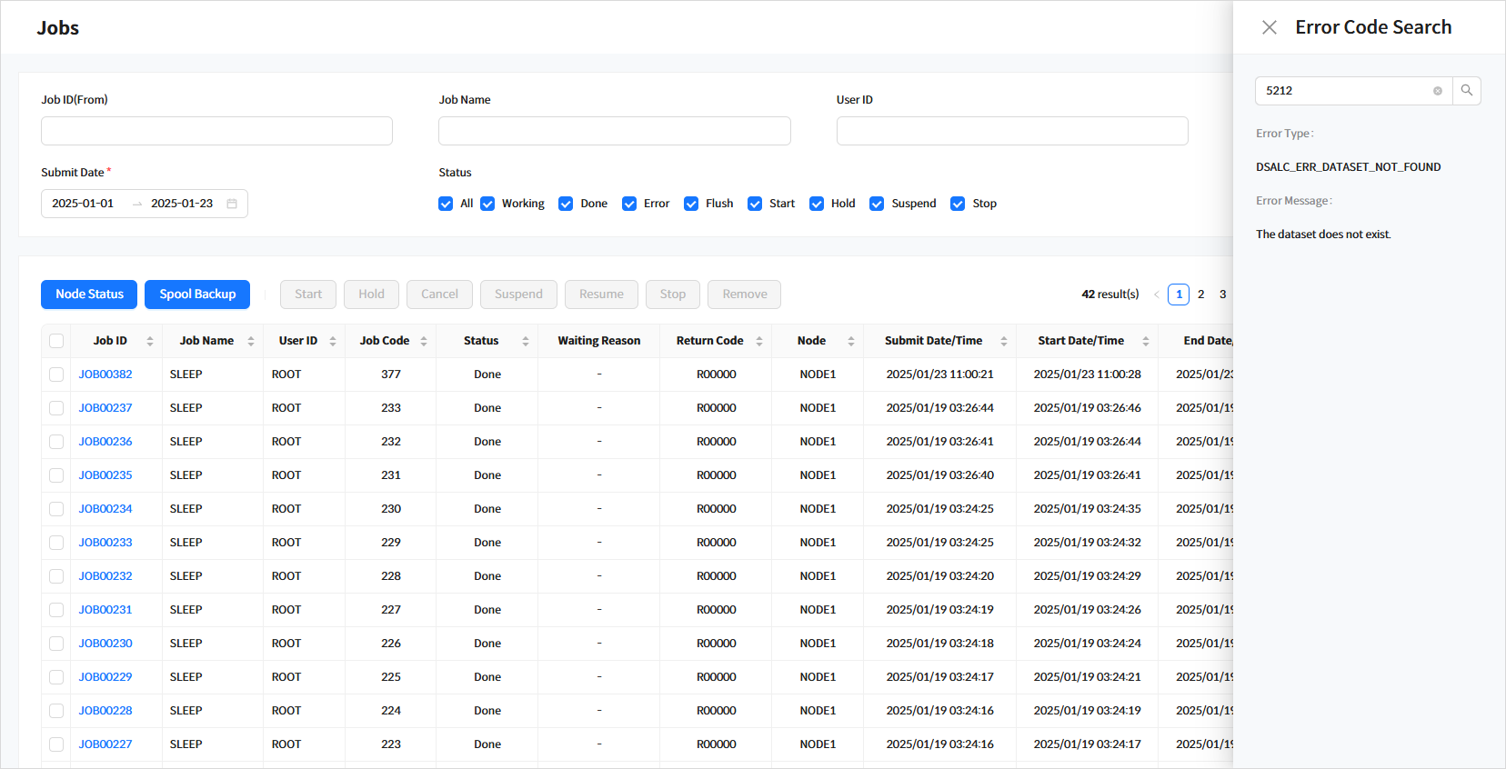
Task: Toggle the Error status filter checkbox
Action: click(629, 204)
